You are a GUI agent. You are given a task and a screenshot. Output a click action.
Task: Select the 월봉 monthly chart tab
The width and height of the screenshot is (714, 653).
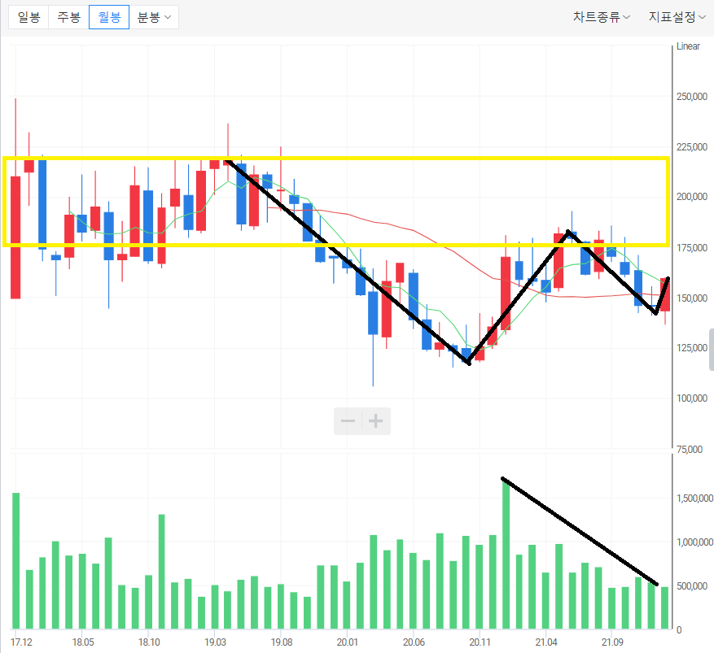(109, 17)
